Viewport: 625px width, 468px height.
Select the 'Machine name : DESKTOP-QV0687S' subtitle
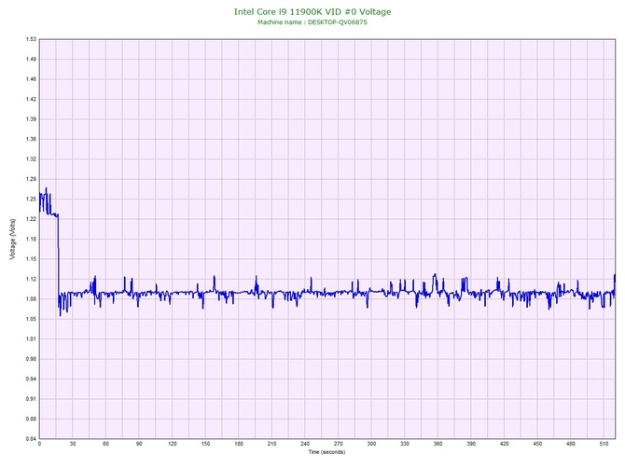312,22
